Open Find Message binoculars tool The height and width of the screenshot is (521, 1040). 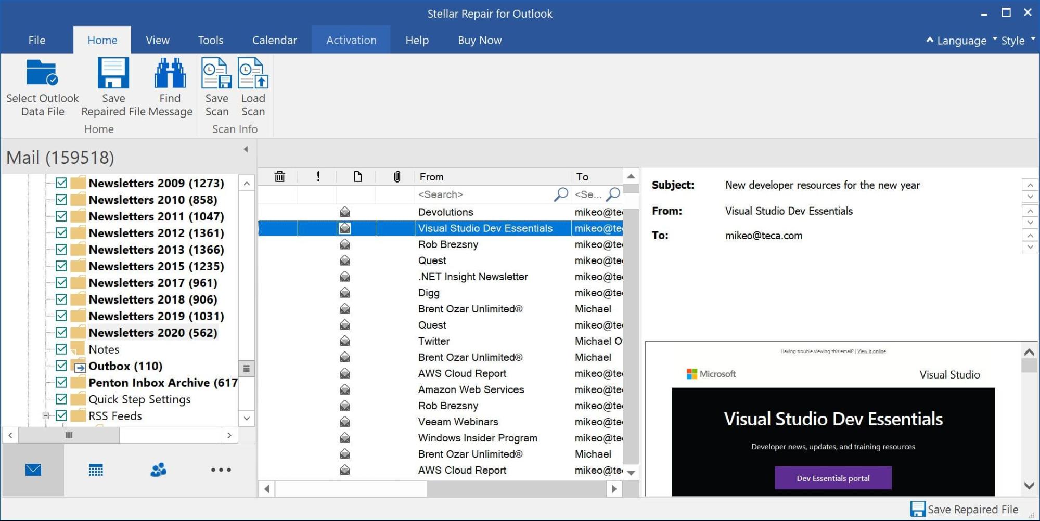click(x=170, y=73)
